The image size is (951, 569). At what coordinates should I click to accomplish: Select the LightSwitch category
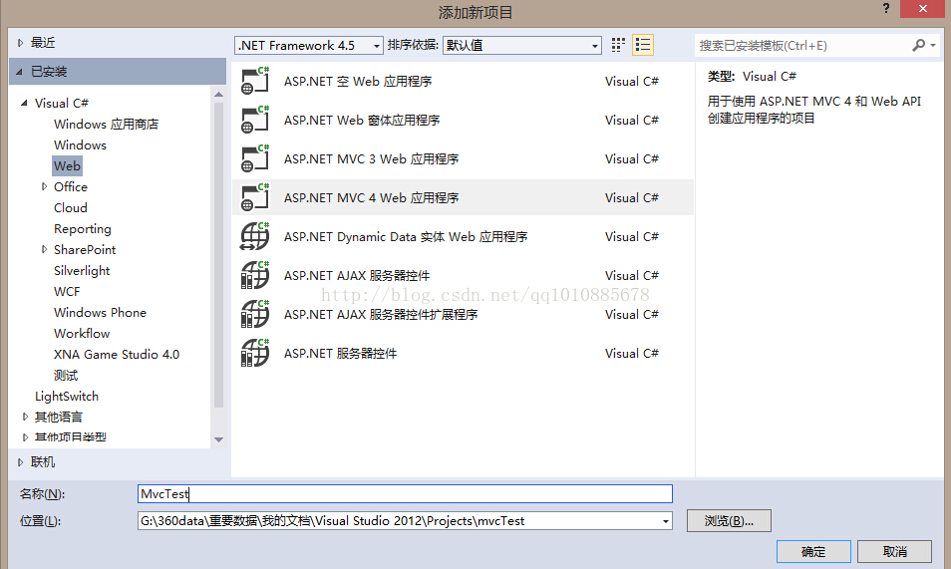pyautogui.click(x=67, y=397)
